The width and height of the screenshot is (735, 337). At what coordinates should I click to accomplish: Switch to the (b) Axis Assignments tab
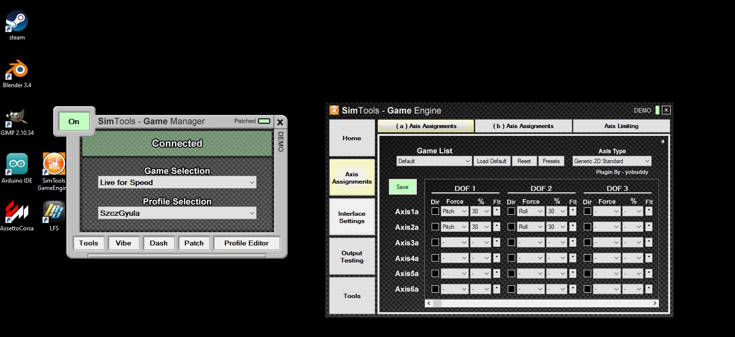coord(523,126)
